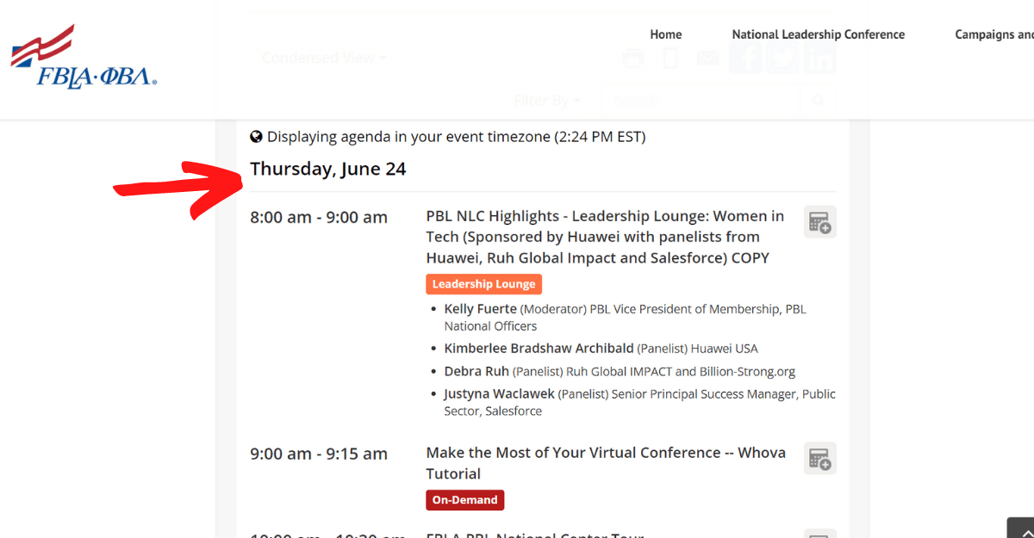Expand the Filter By dropdown
The height and width of the screenshot is (538, 1034).
[547, 100]
